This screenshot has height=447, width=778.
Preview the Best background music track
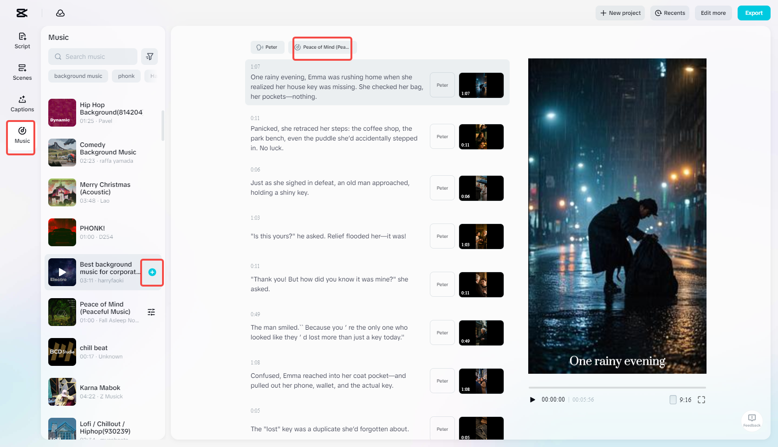coord(62,272)
